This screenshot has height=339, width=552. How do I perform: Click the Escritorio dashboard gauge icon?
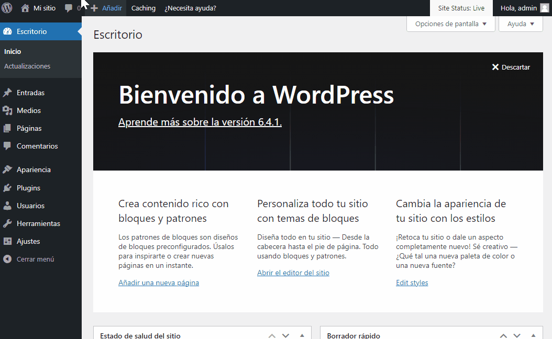tap(7, 31)
